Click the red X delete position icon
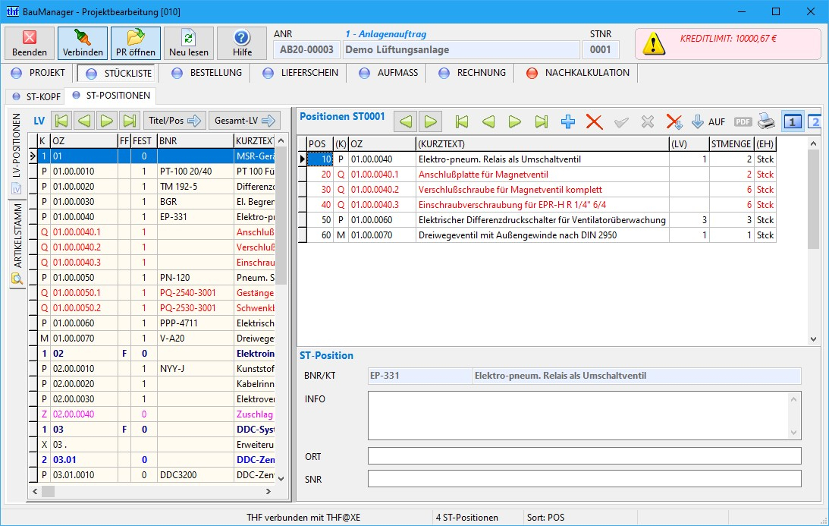 point(594,121)
